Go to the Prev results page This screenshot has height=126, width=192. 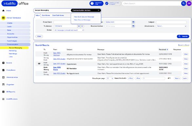click(x=138, y=78)
